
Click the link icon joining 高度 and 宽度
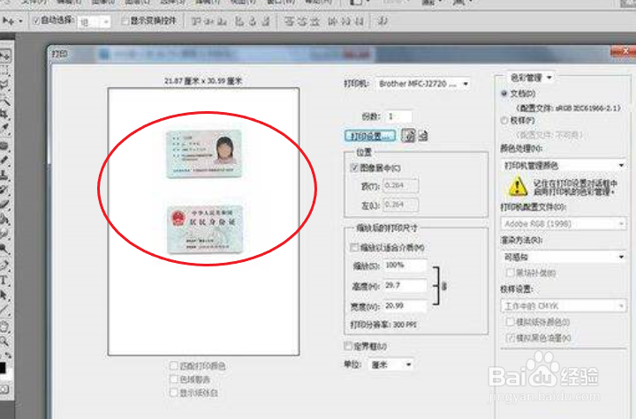(444, 286)
